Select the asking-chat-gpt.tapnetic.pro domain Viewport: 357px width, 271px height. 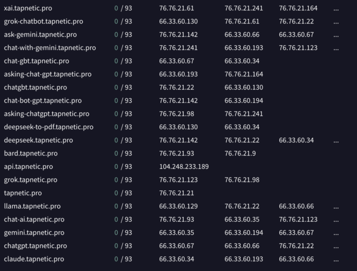(x=47, y=74)
